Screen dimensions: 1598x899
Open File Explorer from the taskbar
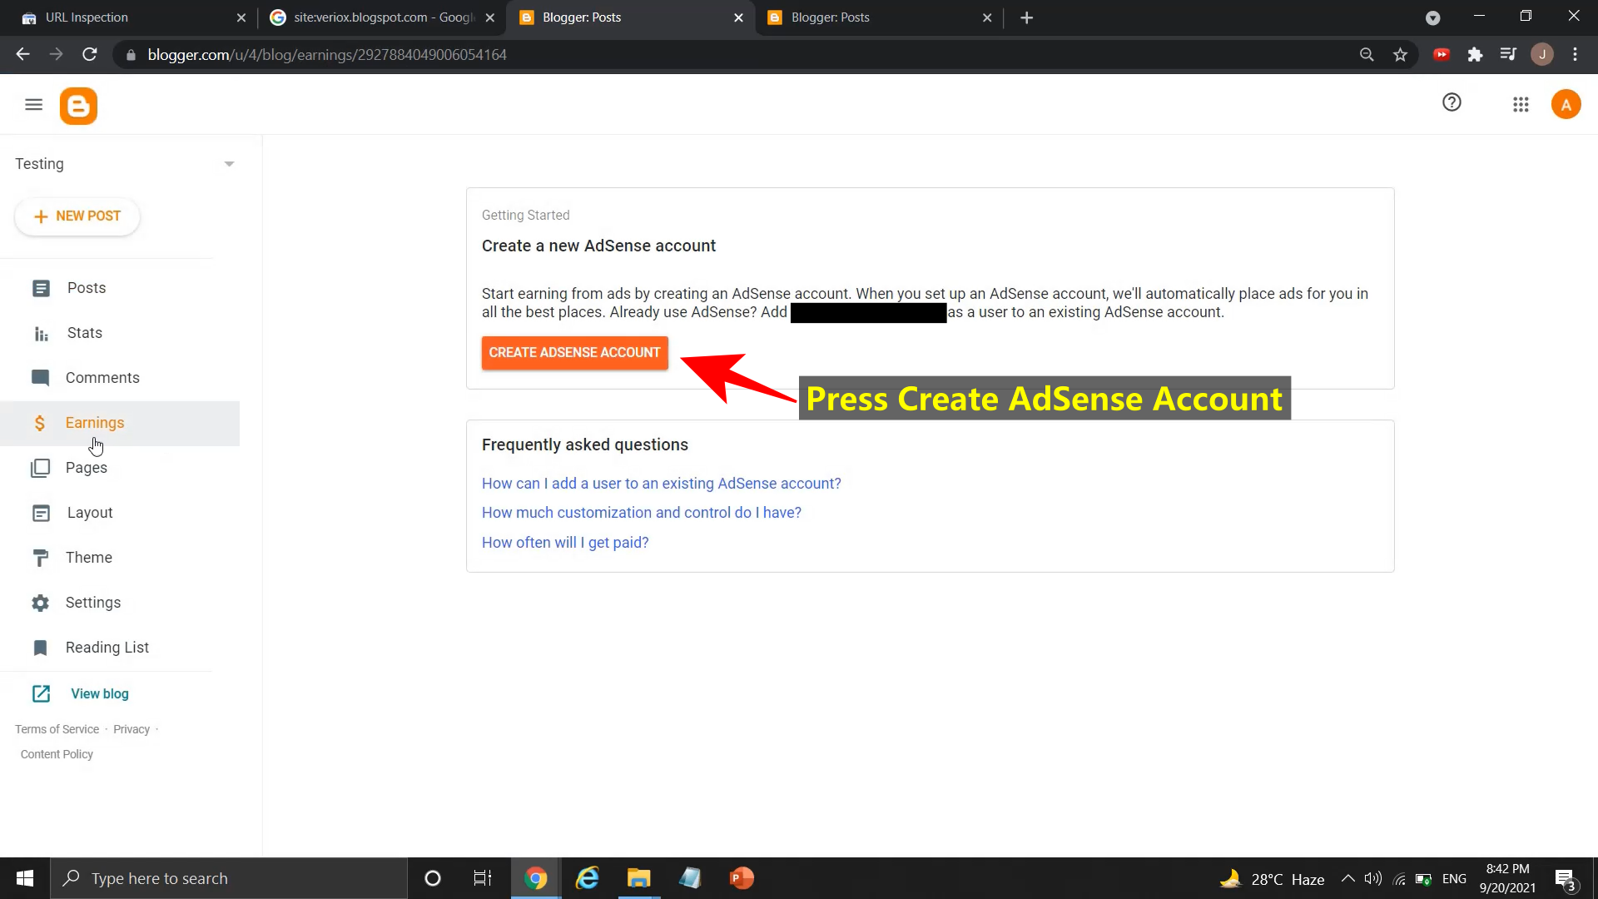point(638,878)
